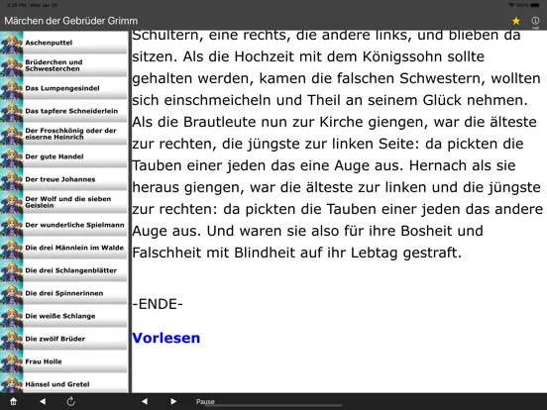
Task: Go to the home icon in the bottom bar
Action: pos(13,401)
